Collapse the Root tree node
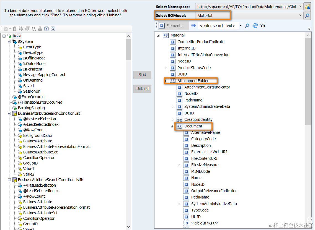 point(4,36)
